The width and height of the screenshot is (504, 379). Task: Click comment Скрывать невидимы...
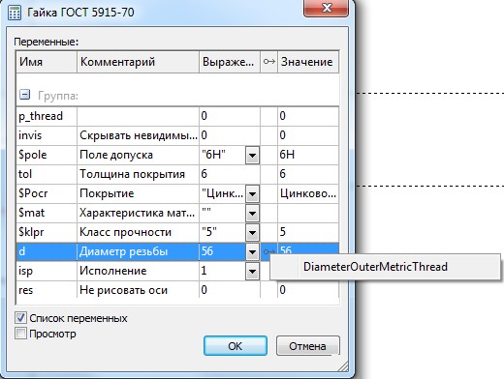(138, 135)
